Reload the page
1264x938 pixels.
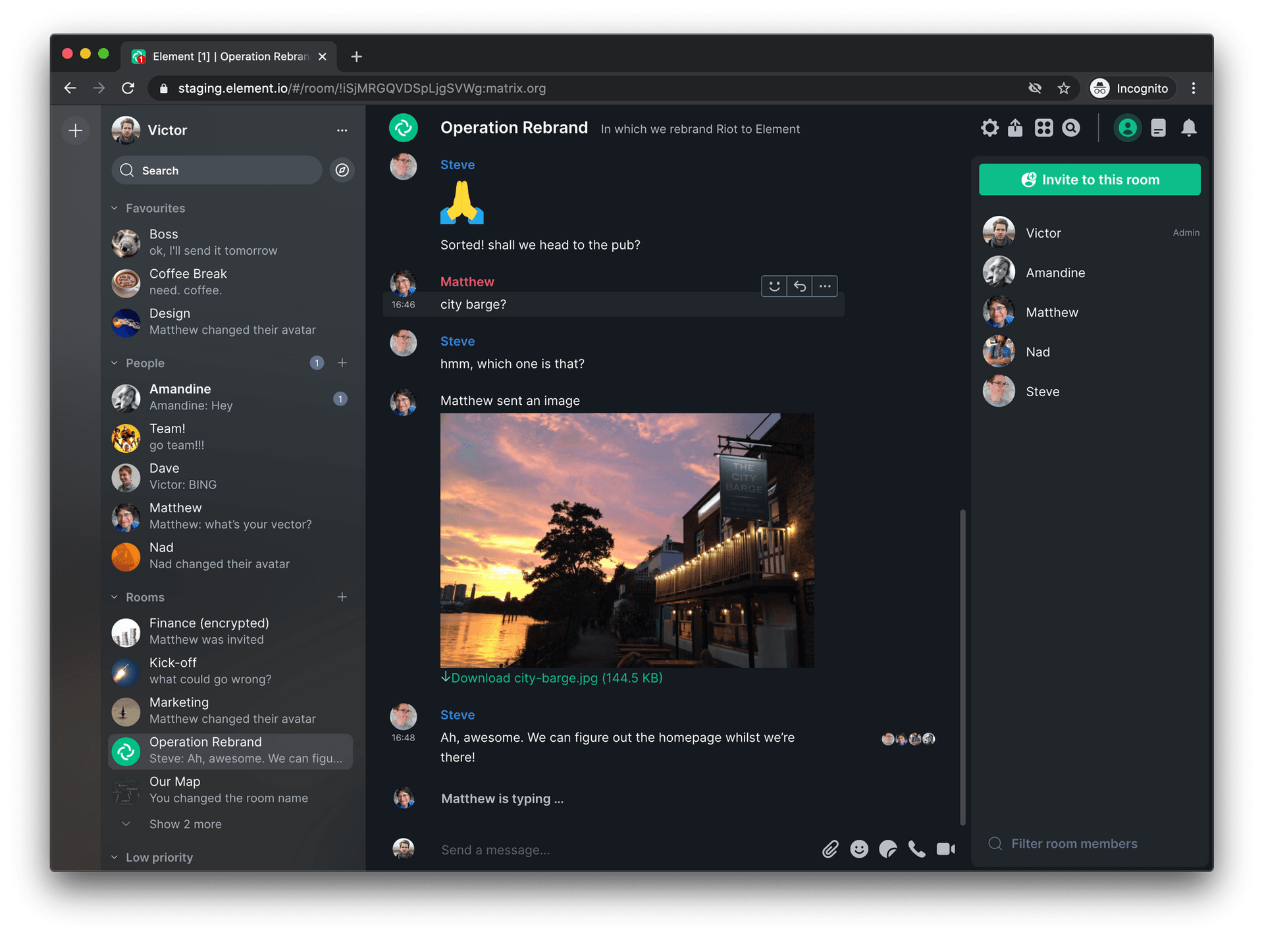pyautogui.click(x=128, y=88)
